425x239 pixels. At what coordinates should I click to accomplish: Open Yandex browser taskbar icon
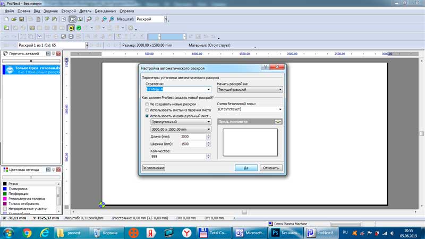(186, 233)
